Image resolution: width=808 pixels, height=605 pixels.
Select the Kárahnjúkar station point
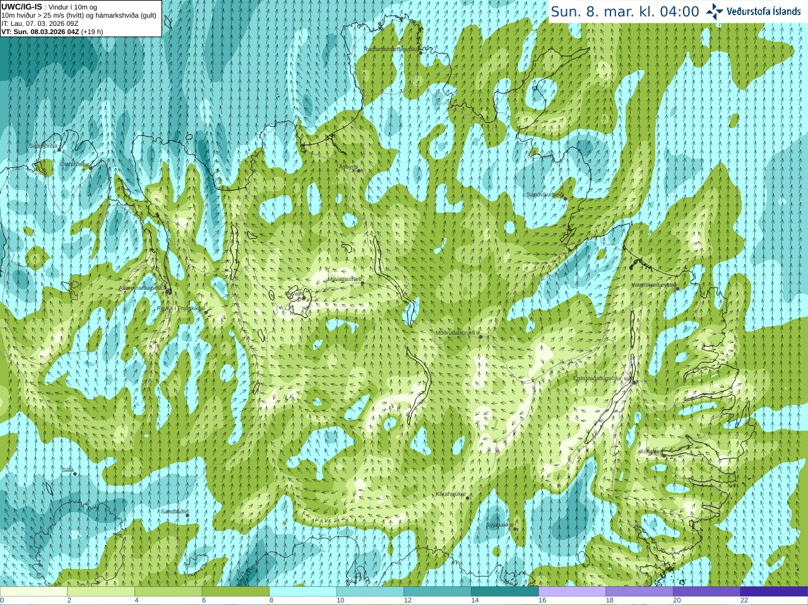[468, 498]
